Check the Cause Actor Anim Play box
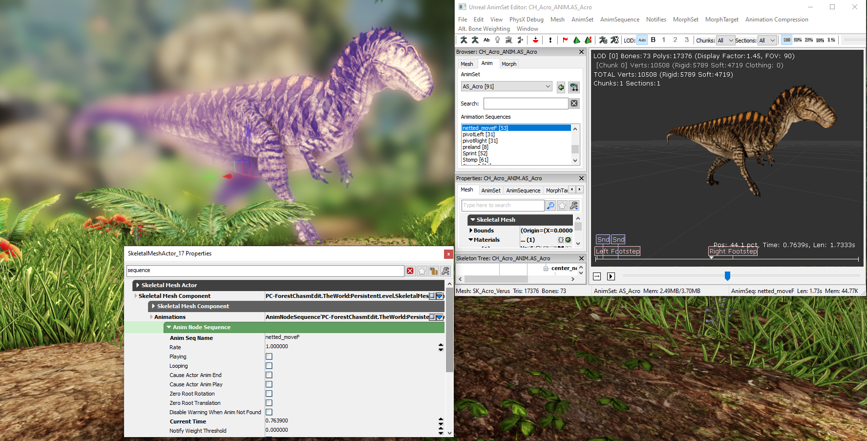Image resolution: width=867 pixels, height=441 pixels. pyautogui.click(x=269, y=384)
